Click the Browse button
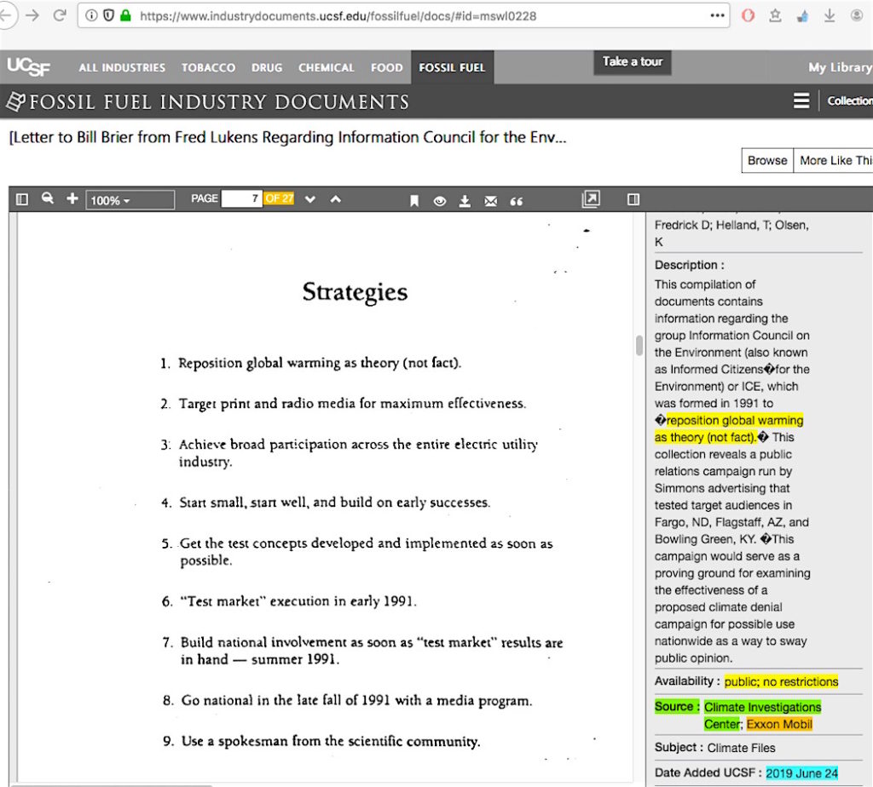The height and width of the screenshot is (787, 873). coord(767,160)
